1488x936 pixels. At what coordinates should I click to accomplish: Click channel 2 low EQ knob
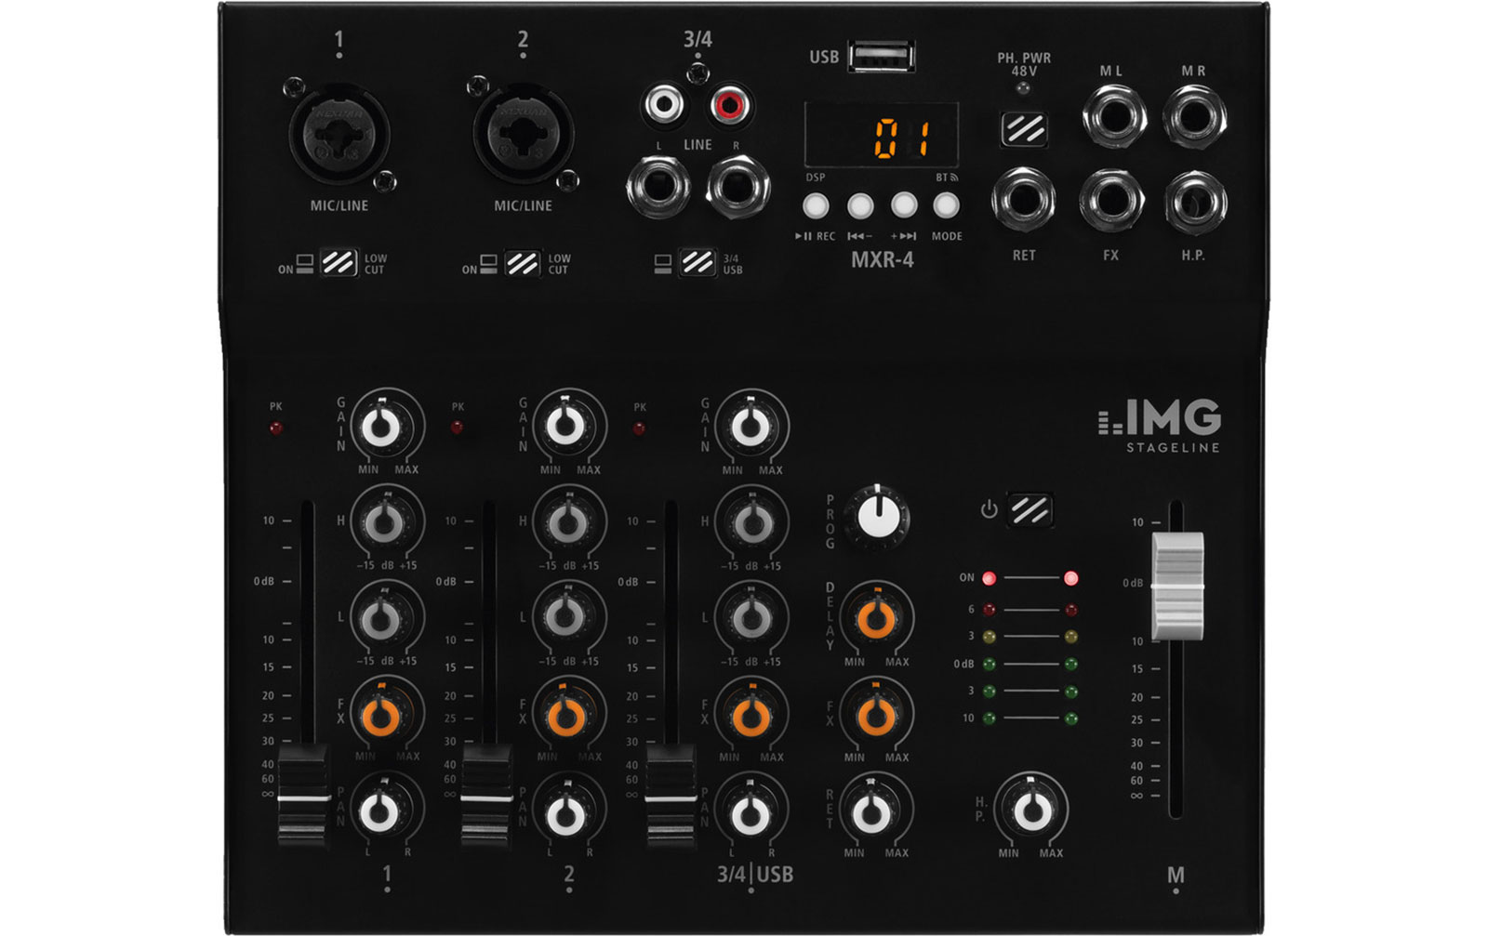565,618
